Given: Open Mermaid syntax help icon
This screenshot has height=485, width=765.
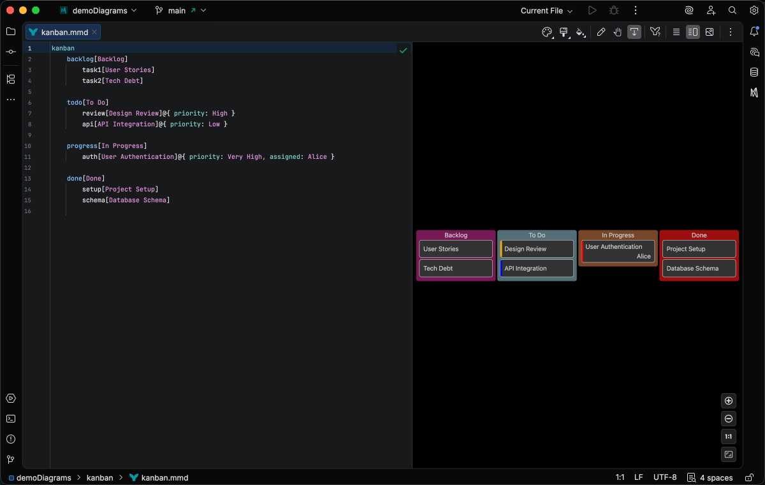Looking at the screenshot, I should coord(655,32).
